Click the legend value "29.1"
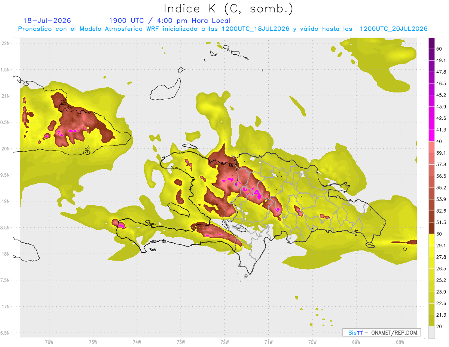 pyautogui.click(x=441, y=245)
